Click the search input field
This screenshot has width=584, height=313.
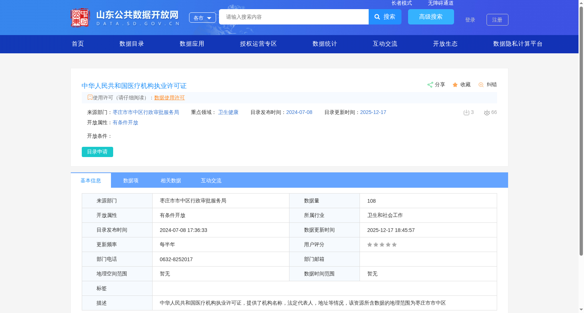point(294,17)
